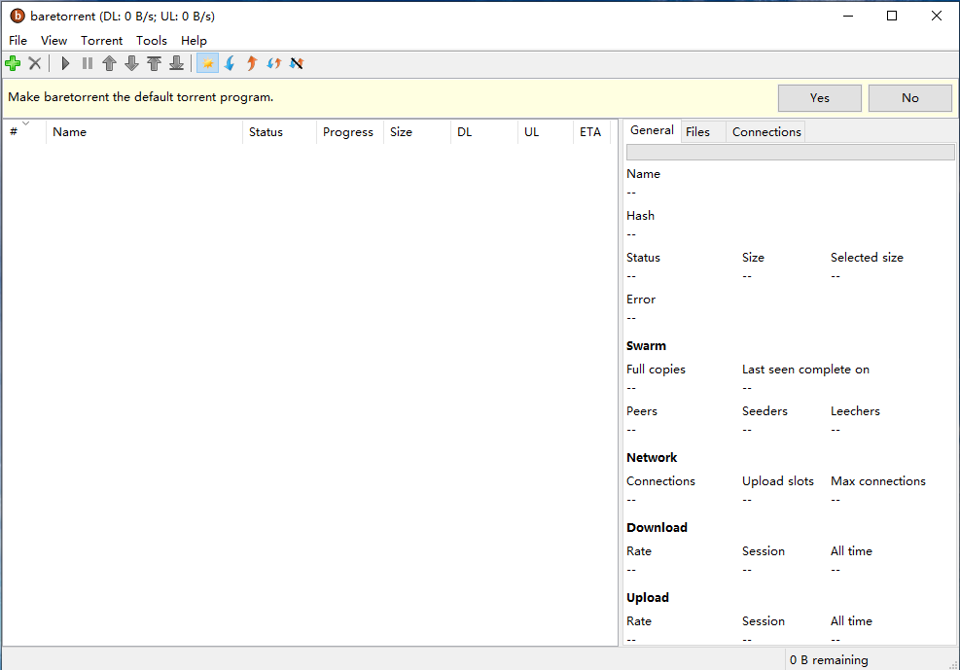960x670 pixels.
Task: Sort torrents by the Progress column
Action: click(x=349, y=131)
